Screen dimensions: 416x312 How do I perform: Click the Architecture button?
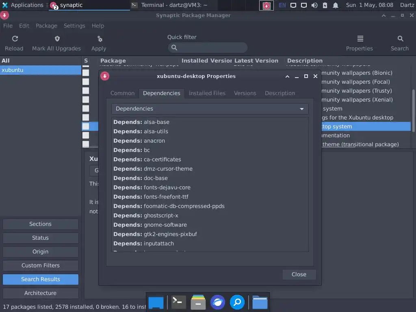click(x=40, y=293)
